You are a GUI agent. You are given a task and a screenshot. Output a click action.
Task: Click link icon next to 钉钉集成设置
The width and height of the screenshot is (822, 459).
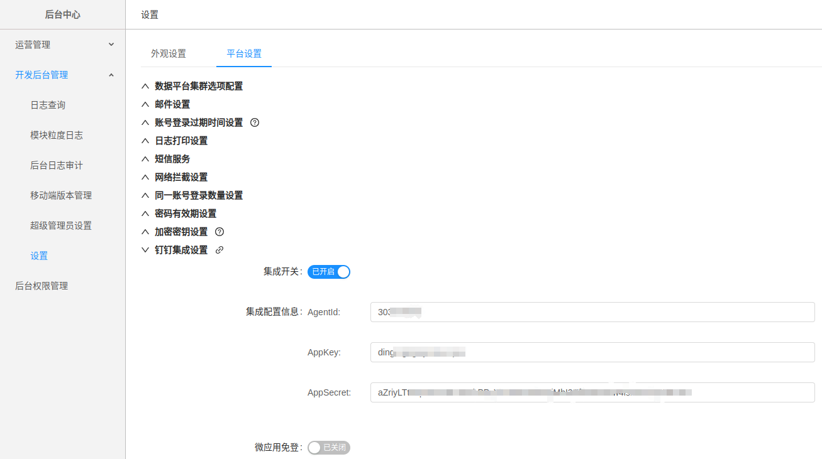(x=219, y=250)
